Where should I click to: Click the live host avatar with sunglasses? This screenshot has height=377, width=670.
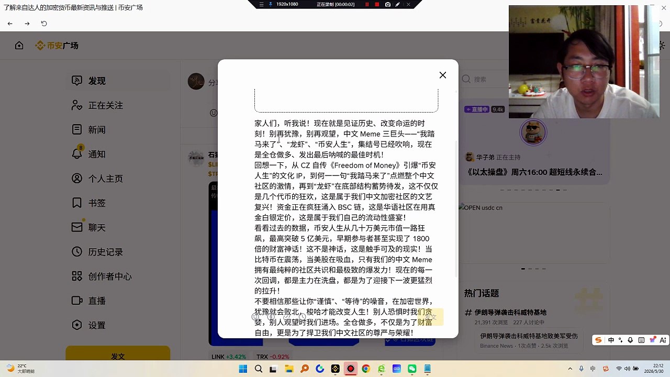[x=533, y=132]
